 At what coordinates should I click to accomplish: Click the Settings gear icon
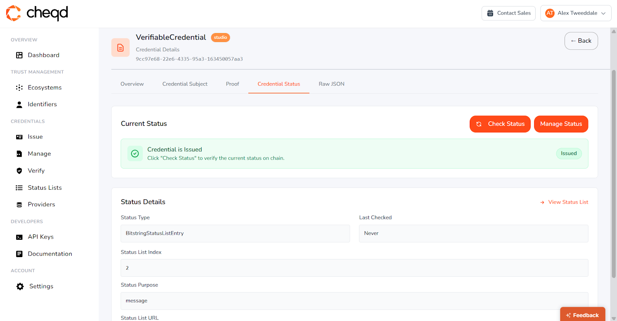(x=20, y=286)
